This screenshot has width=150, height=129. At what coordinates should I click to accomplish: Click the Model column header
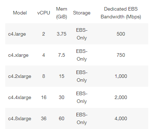tap(20, 13)
